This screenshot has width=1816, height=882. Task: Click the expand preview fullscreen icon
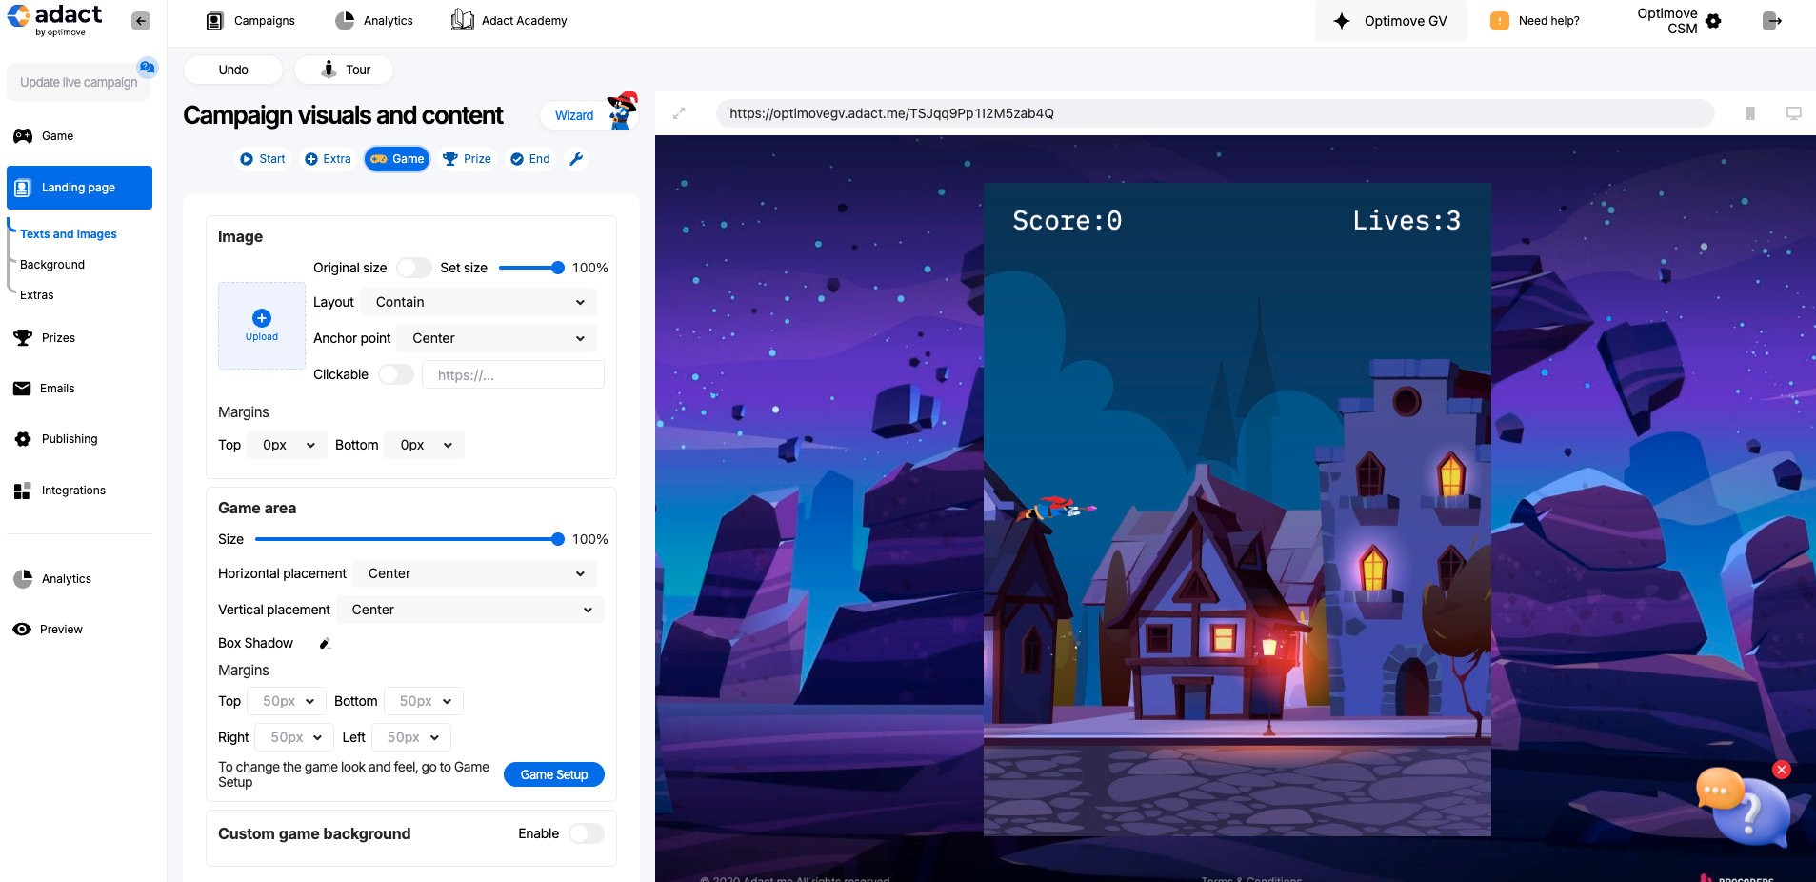[x=679, y=113]
